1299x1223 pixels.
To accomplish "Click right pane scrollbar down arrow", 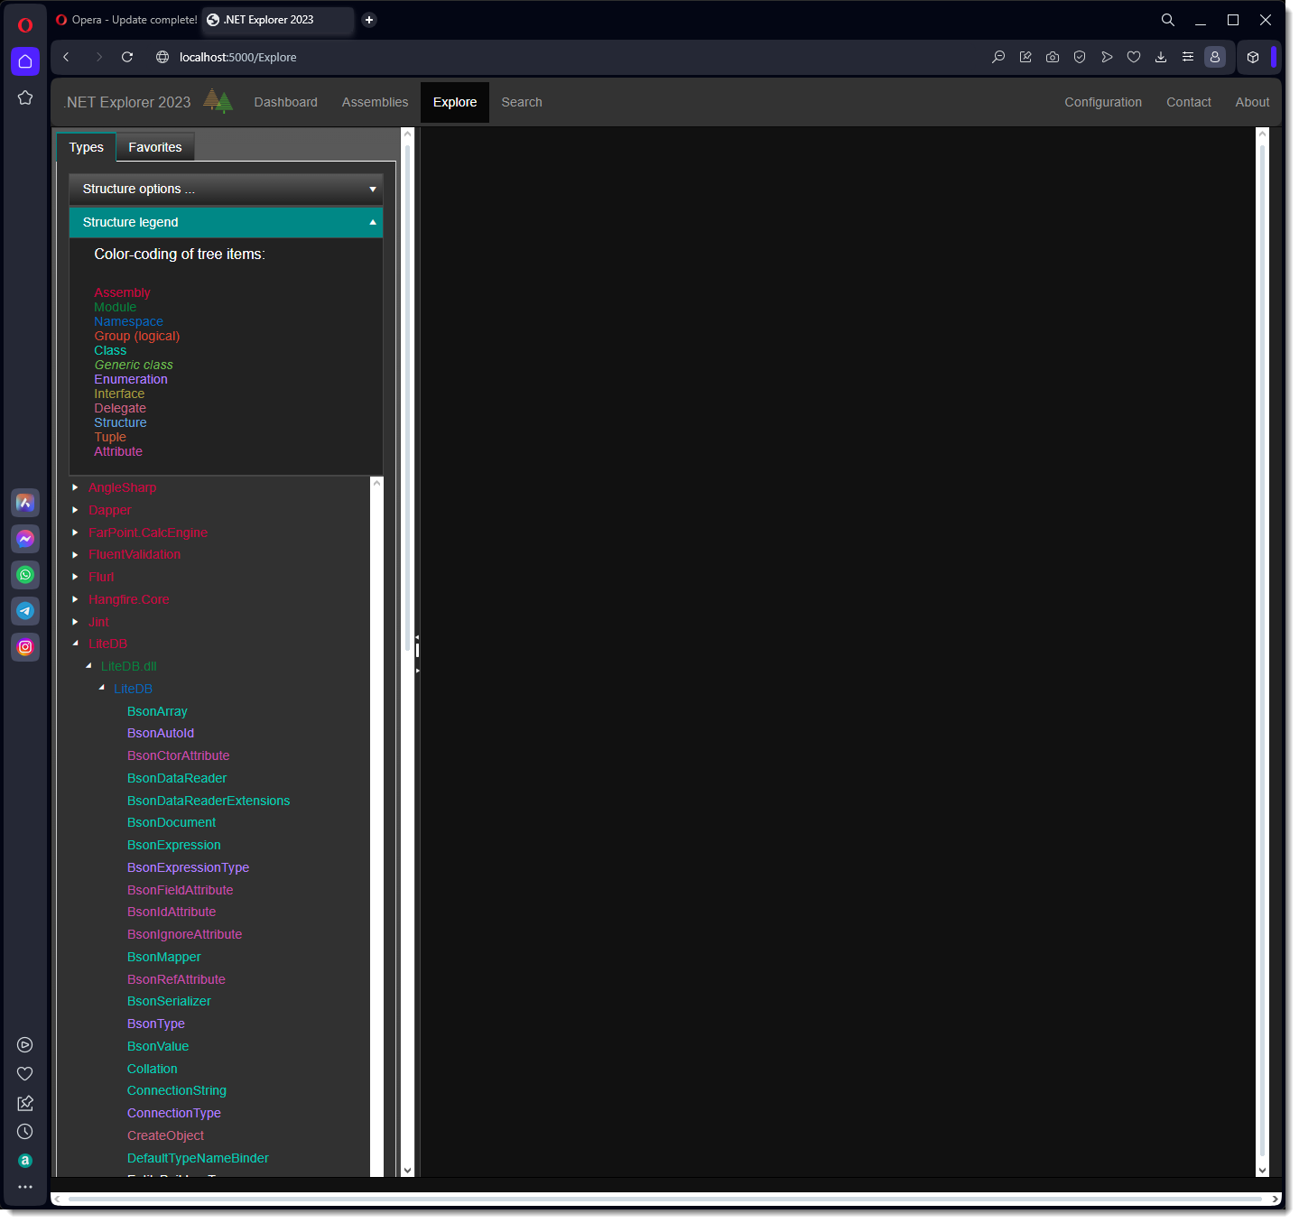I will [x=1262, y=1170].
